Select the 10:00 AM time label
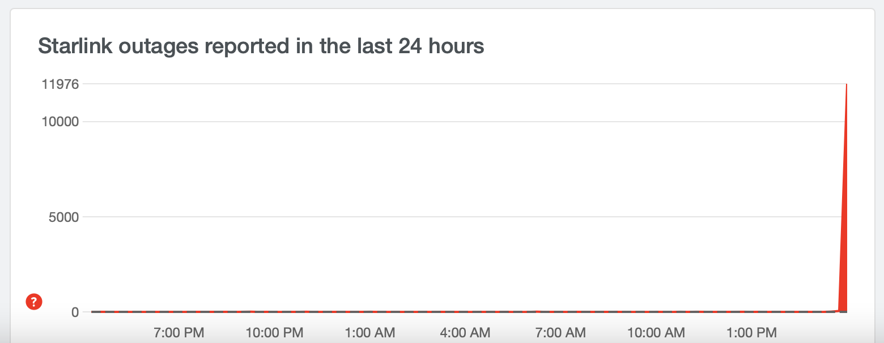 [656, 332]
